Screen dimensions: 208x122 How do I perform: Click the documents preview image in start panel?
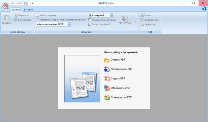click(x=82, y=79)
